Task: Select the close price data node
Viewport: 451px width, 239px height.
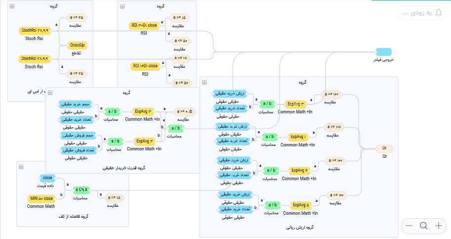Action: [47, 178]
